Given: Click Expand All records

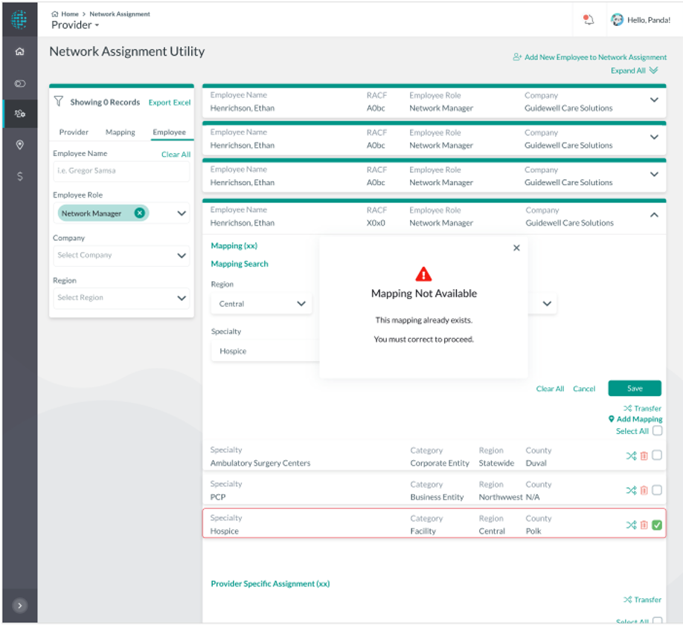Looking at the screenshot, I should [634, 71].
